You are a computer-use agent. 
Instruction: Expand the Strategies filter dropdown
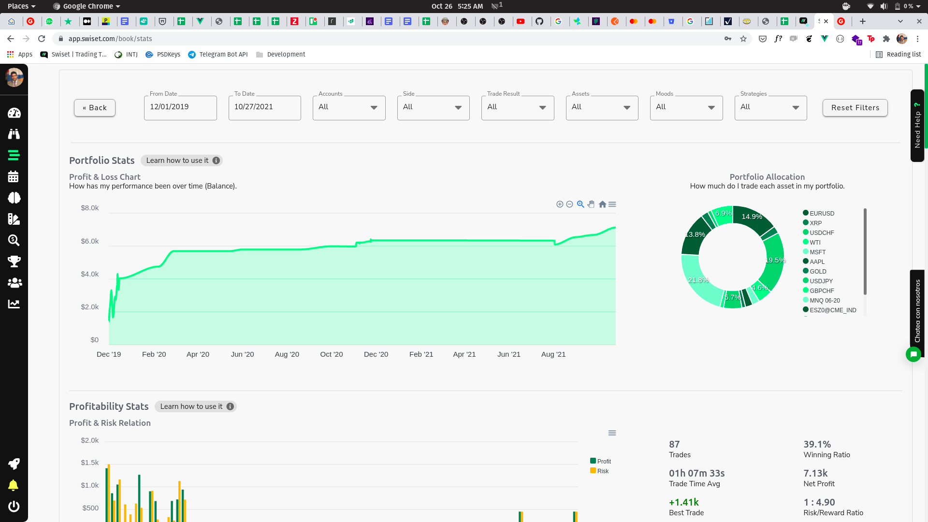tap(770, 107)
